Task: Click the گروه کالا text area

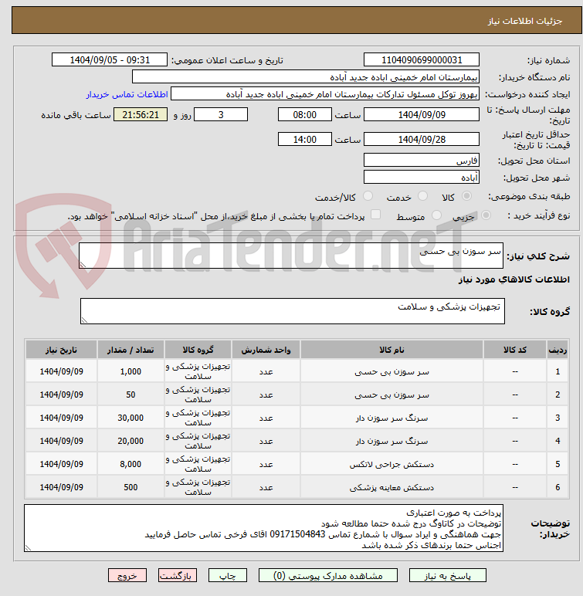Action: (x=293, y=311)
